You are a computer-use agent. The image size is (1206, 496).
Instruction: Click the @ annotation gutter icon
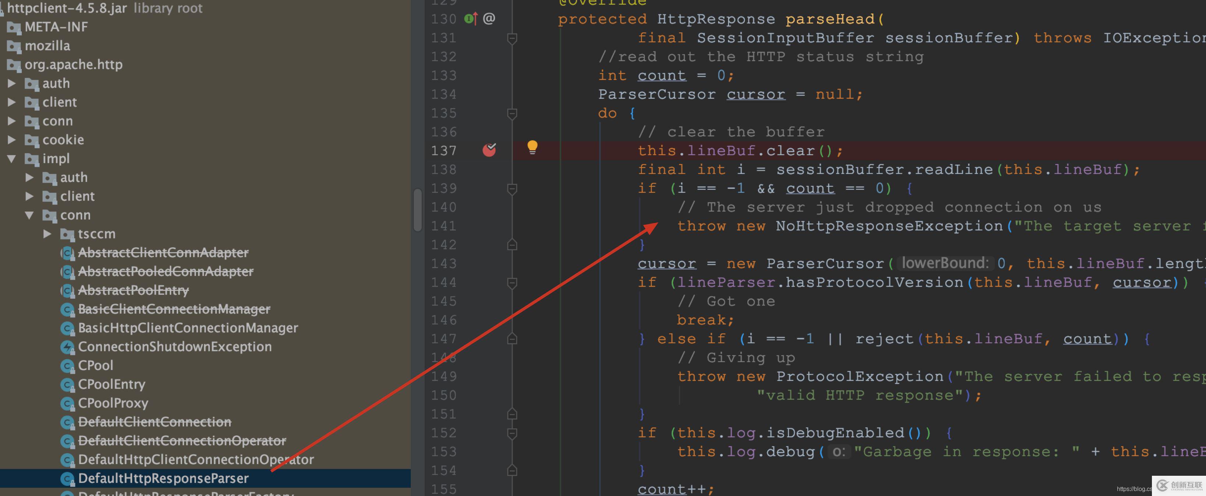point(489,19)
